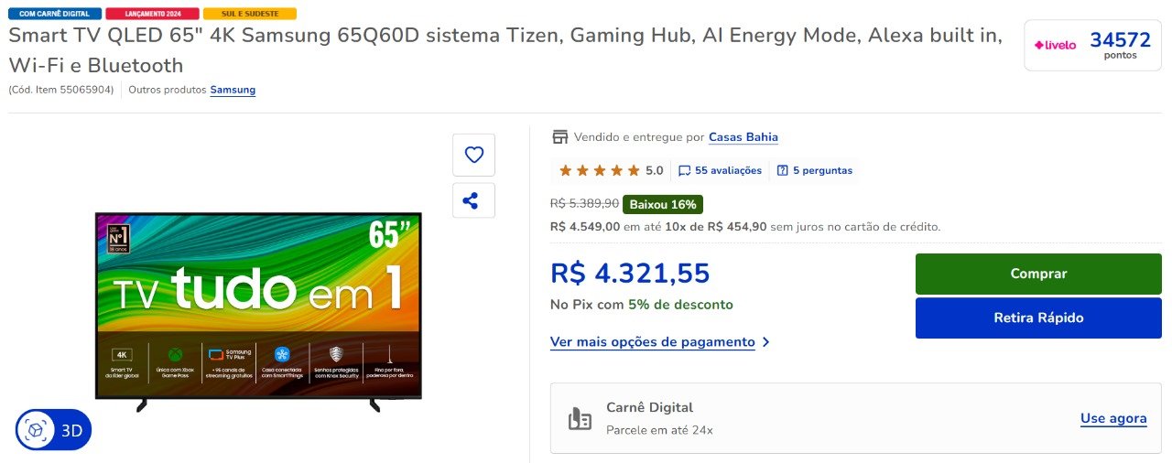The width and height of the screenshot is (1172, 463).
Task: Open other Samsung products link
Action: (233, 90)
